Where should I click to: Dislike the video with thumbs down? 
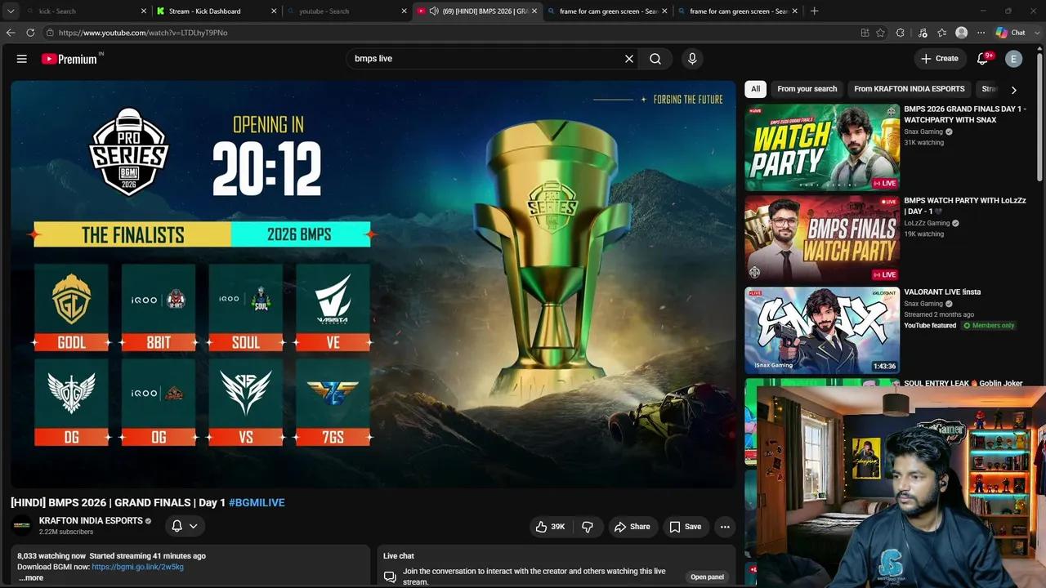coord(587,527)
